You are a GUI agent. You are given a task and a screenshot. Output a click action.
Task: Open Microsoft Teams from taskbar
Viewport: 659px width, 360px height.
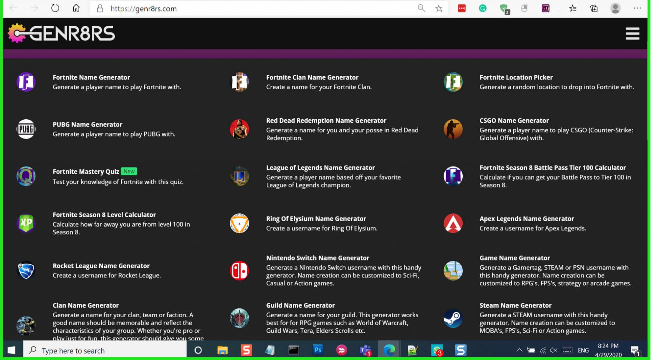(x=365, y=350)
